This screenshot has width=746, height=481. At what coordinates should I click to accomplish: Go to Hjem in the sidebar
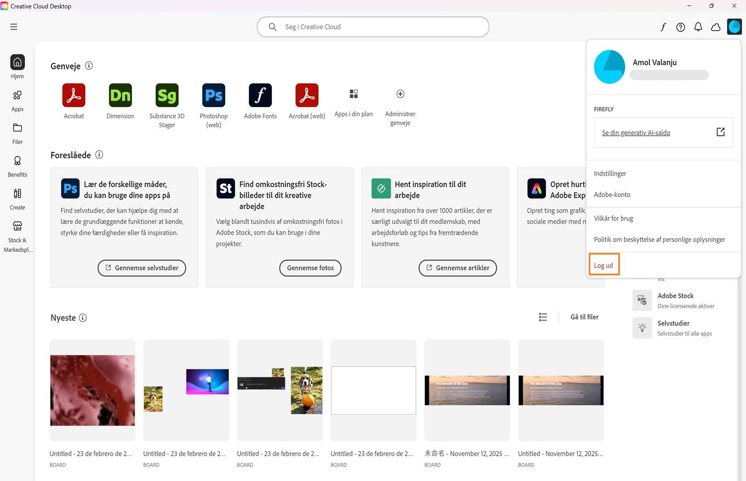pyautogui.click(x=17, y=67)
